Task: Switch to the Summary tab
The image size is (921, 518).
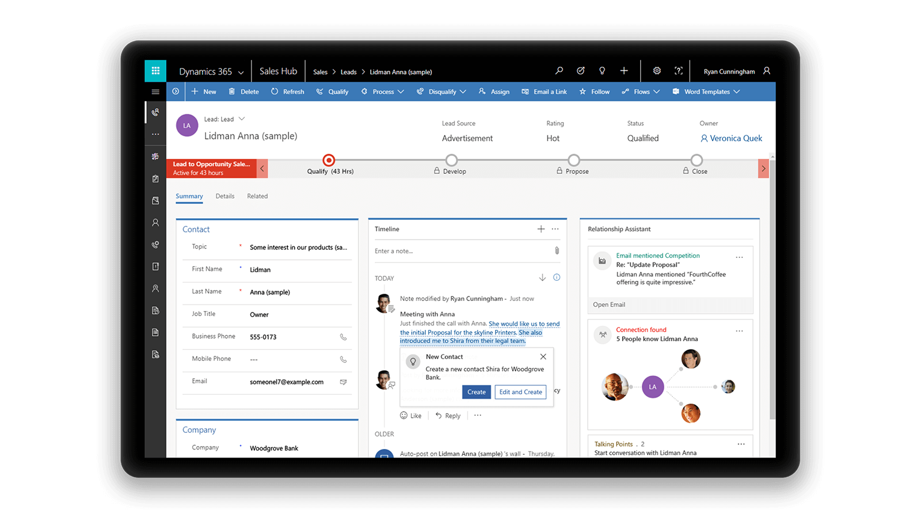Action: [x=189, y=196]
